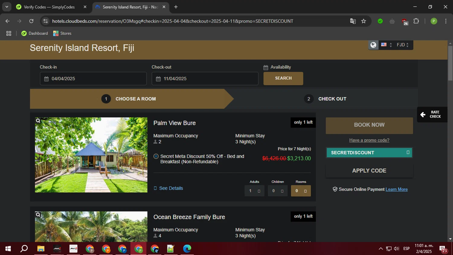Open Microsoft Edge from the taskbar
This screenshot has width=453, height=255.
pos(187,249)
